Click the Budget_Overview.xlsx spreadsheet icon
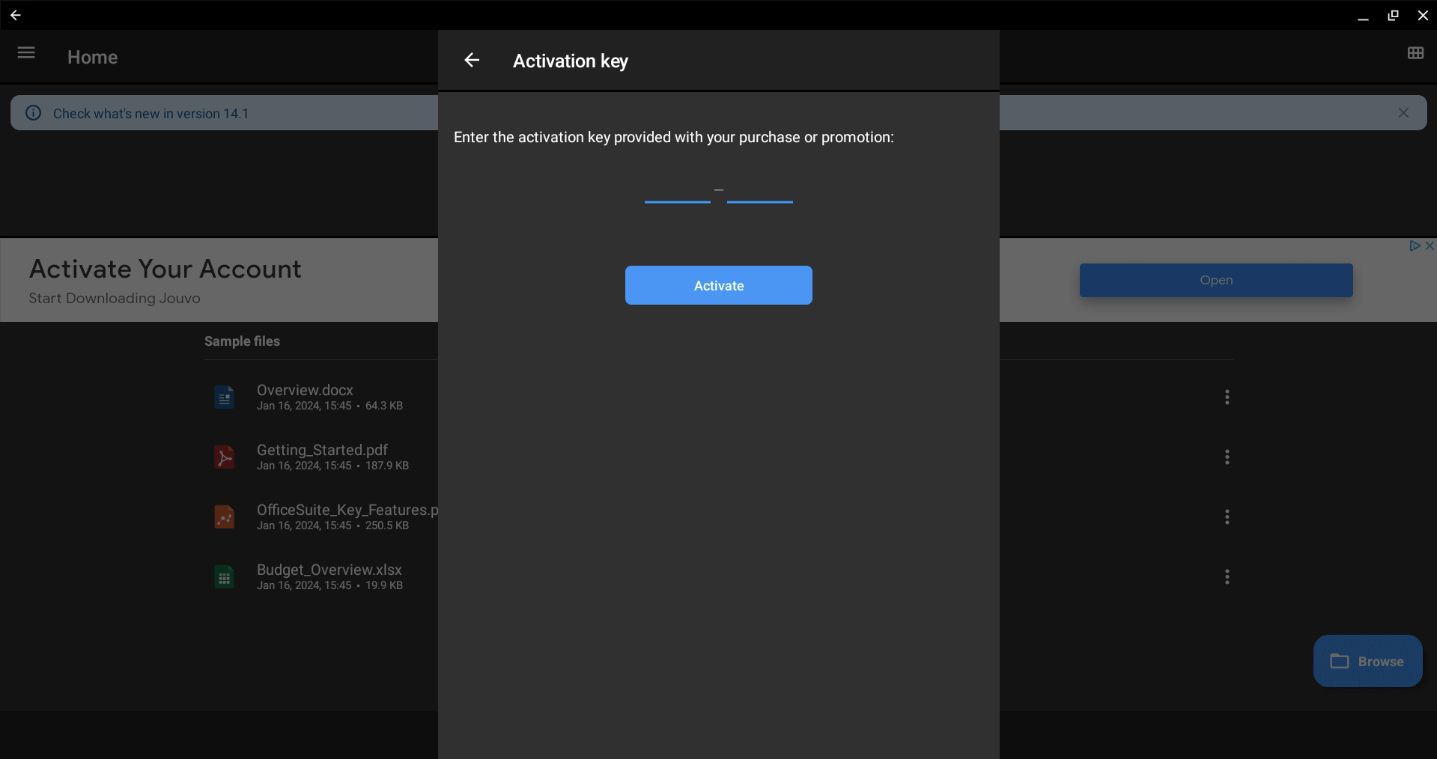 tap(224, 576)
